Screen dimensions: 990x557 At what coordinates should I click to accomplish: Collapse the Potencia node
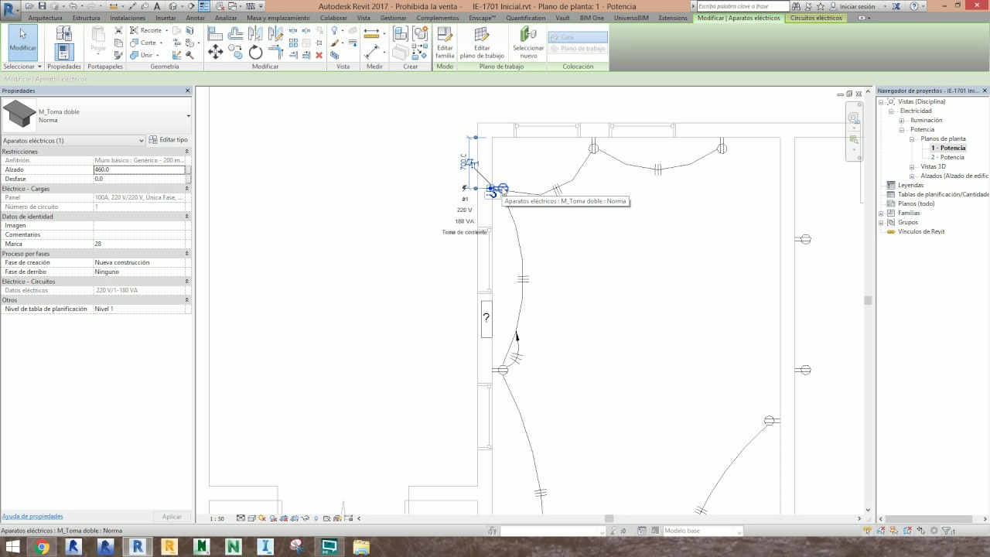pos(902,129)
